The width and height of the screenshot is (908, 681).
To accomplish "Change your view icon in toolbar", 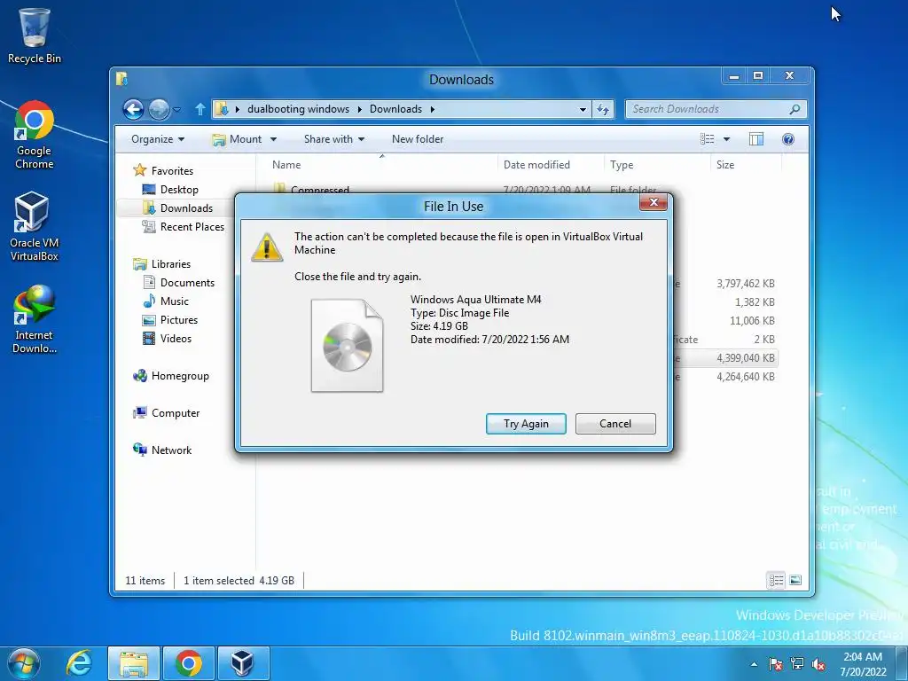I will 707,139.
